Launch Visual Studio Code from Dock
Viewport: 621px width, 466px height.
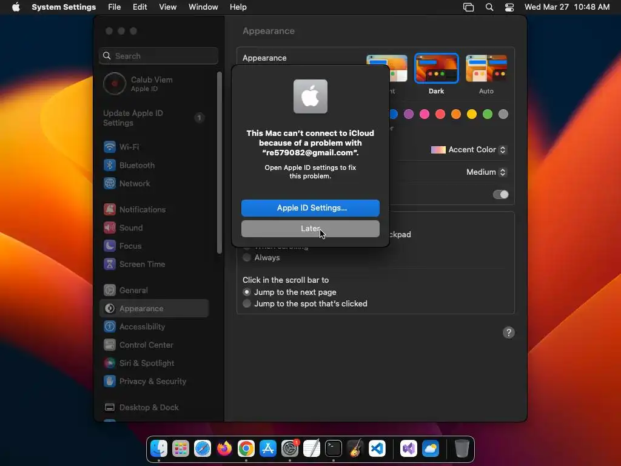click(x=377, y=448)
